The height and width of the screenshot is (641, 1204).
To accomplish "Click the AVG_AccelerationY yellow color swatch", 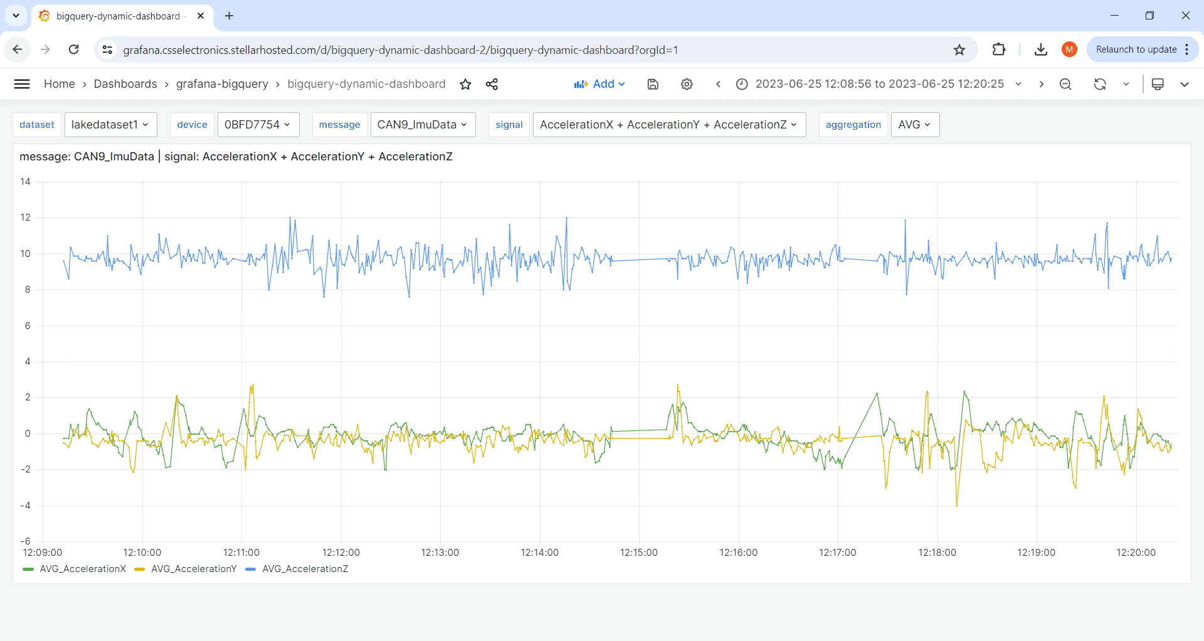I will [139, 569].
